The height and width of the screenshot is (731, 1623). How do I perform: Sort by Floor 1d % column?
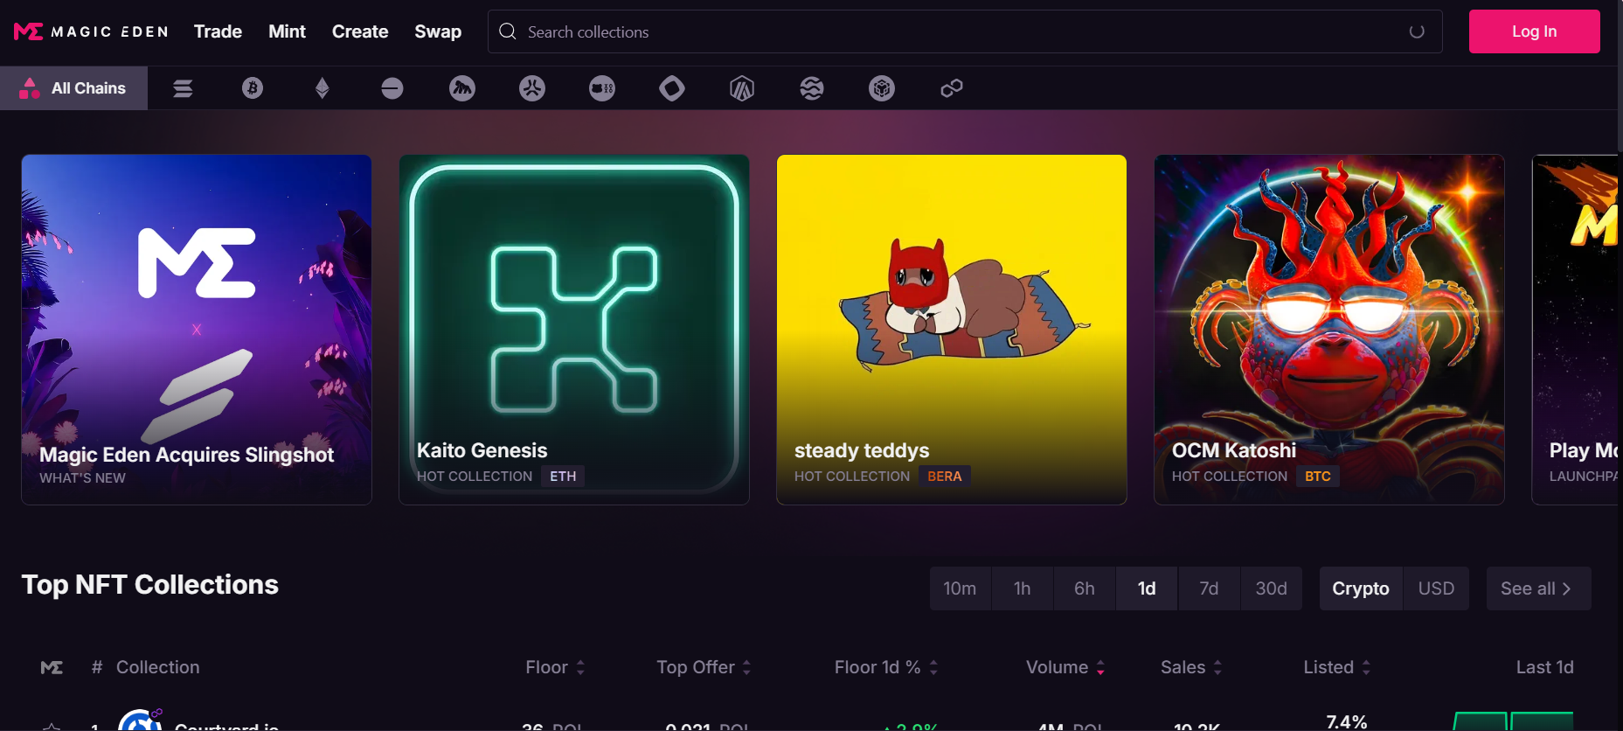coord(886,667)
